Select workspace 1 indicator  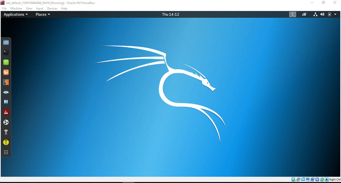coord(293,14)
